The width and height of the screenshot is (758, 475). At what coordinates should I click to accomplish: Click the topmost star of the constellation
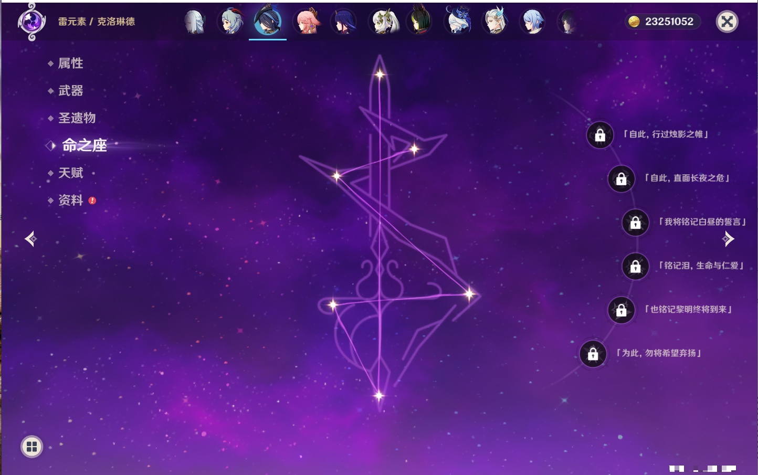pos(380,75)
